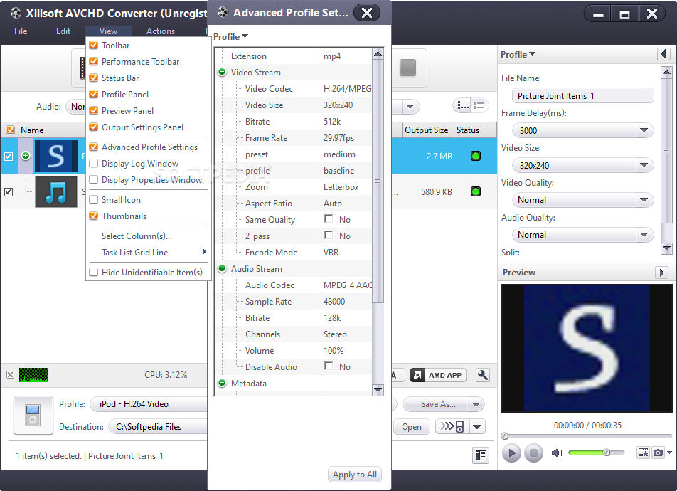The image size is (677, 491).
Task: Click the iPod profile device icon
Action: click(33, 415)
